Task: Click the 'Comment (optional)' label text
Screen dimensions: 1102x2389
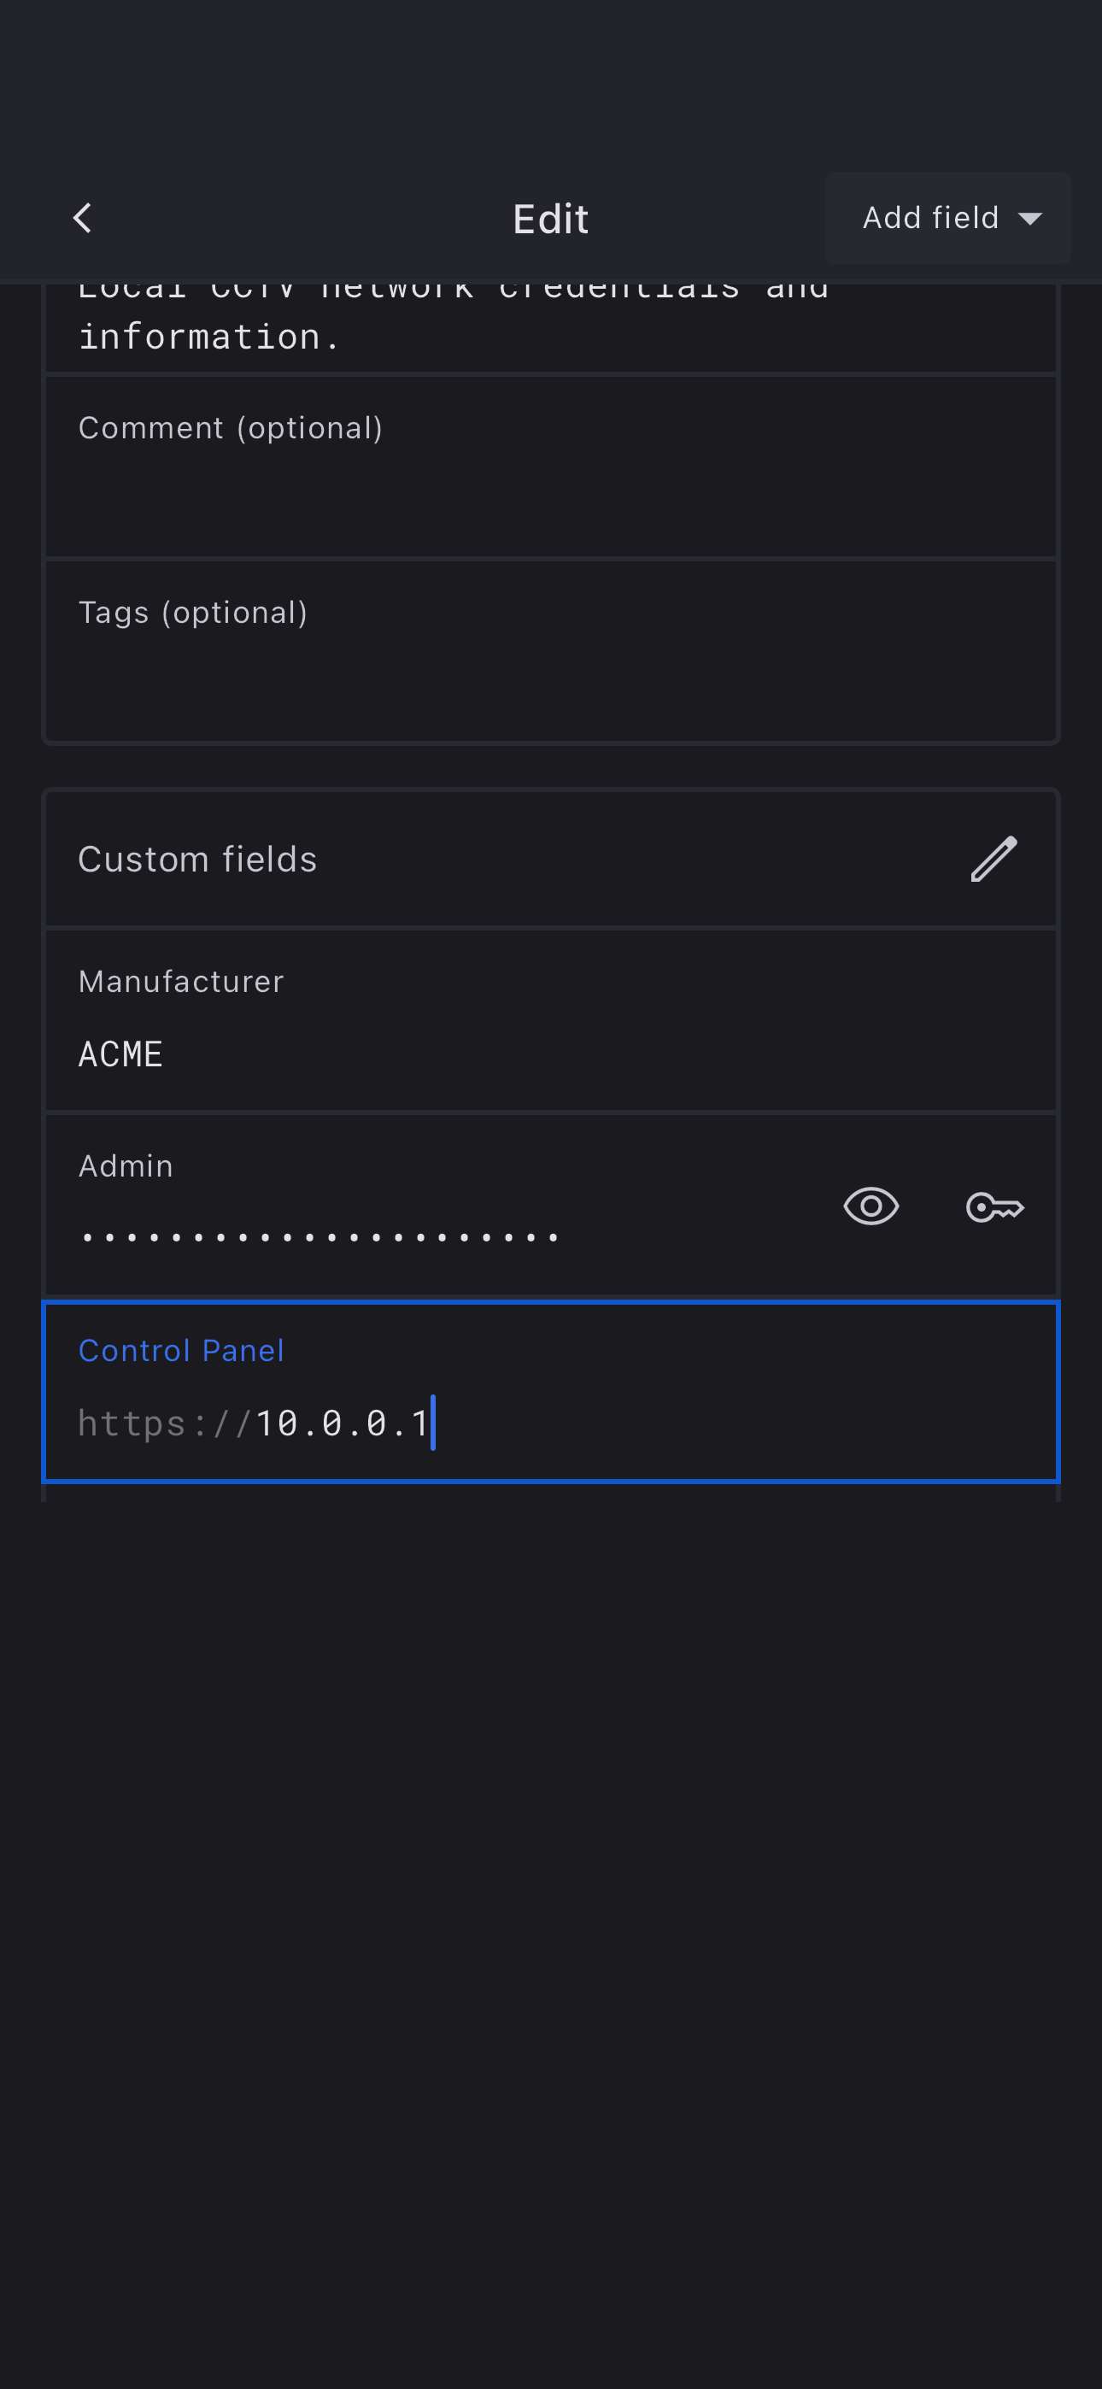Action: coord(230,427)
